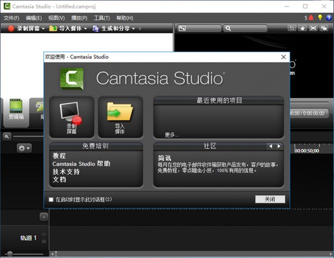This screenshot has height=258, width=334.
Task: Click the Close button (关闭) in welcome dialog
Action: point(270,199)
